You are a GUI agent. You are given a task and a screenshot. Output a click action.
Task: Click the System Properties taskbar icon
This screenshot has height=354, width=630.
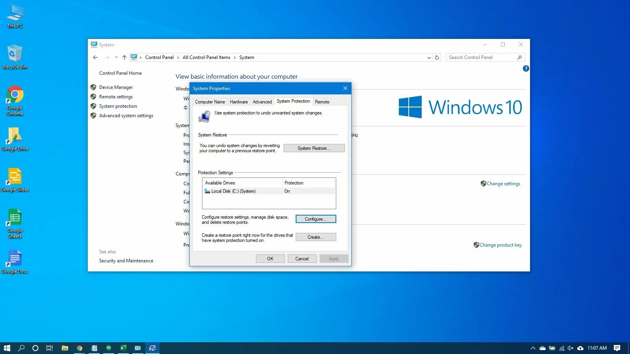(152, 348)
